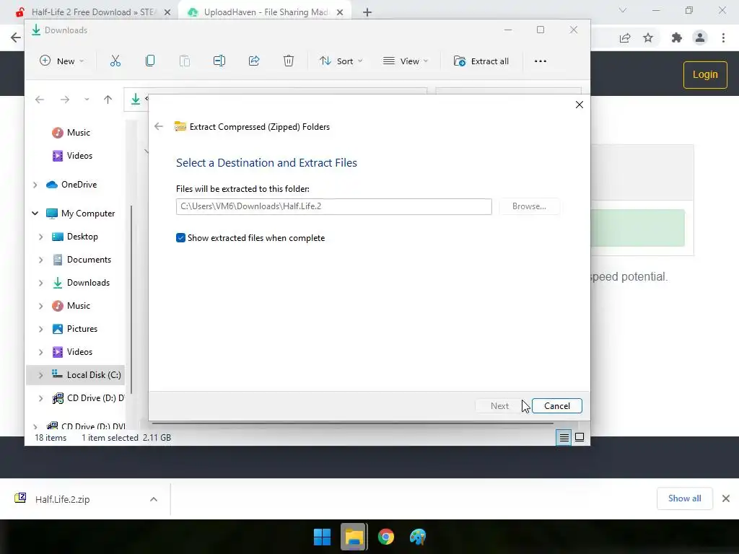Switch to large thumbnails view icon
The image size is (739, 554).
(x=580, y=438)
